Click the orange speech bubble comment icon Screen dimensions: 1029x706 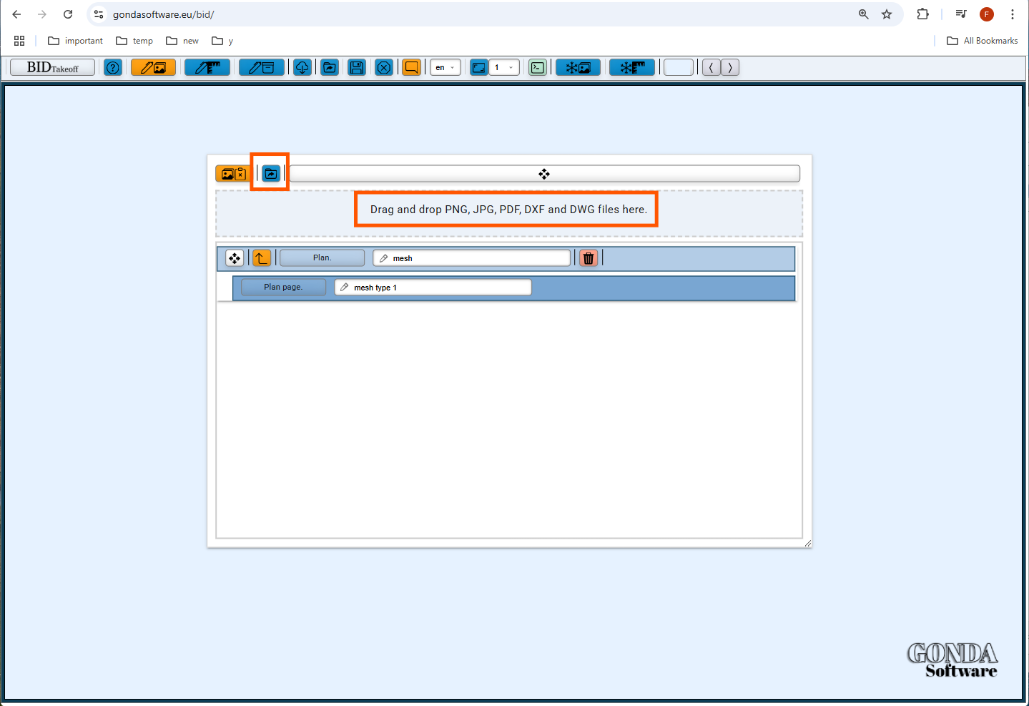(411, 67)
